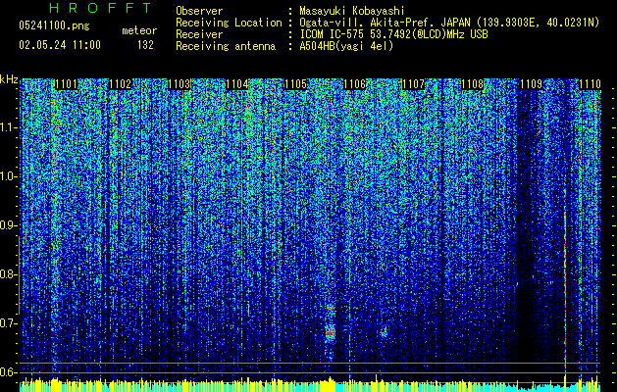Click the HROFFT title text
This screenshot has width=617, height=392.
click(101, 8)
